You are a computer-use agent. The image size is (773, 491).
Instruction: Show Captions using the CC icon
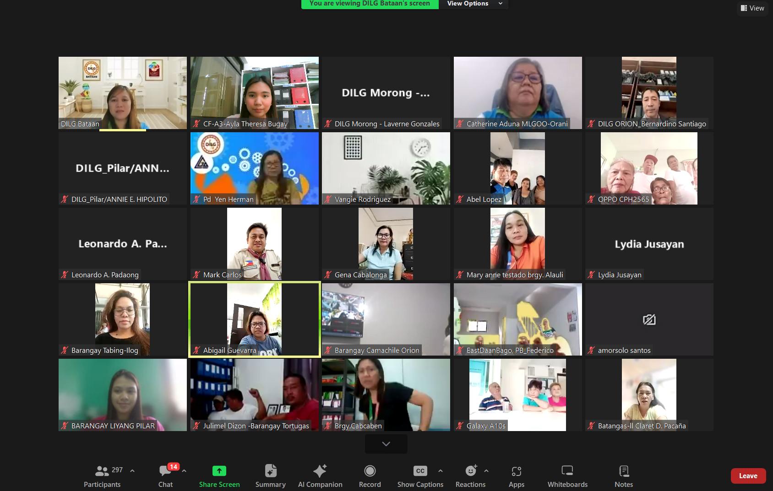click(420, 471)
